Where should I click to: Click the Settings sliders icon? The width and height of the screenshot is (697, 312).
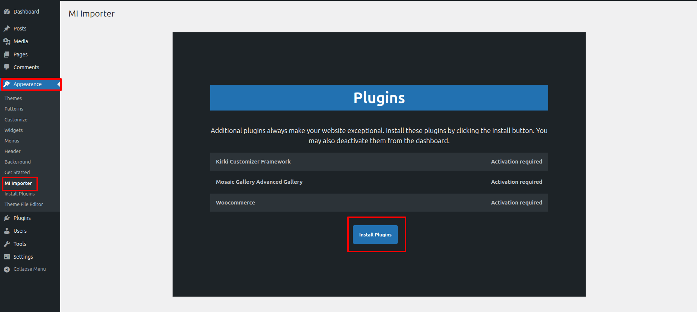click(x=7, y=257)
